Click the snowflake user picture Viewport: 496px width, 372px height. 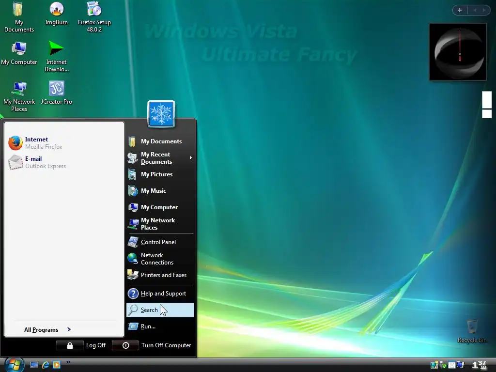(x=161, y=114)
